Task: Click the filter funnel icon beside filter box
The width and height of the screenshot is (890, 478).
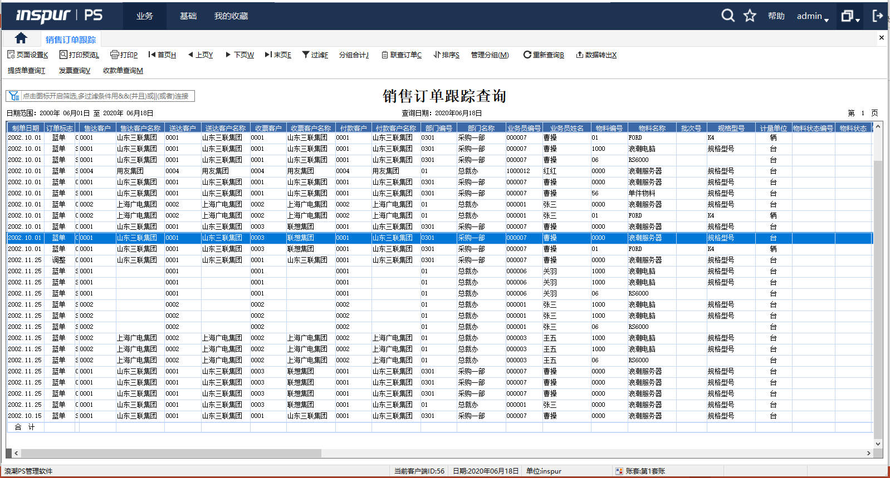Action: coord(14,96)
